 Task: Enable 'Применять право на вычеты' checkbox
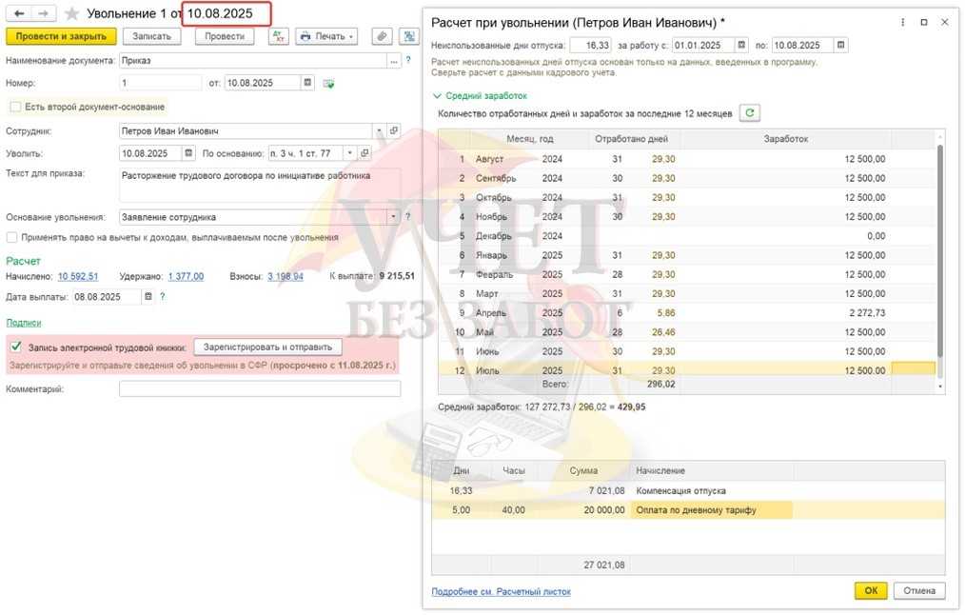click(12, 237)
